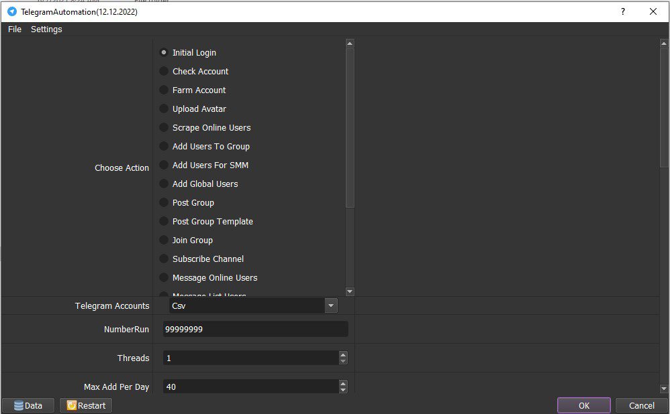Select Subscribe Channel radio option

point(201,259)
